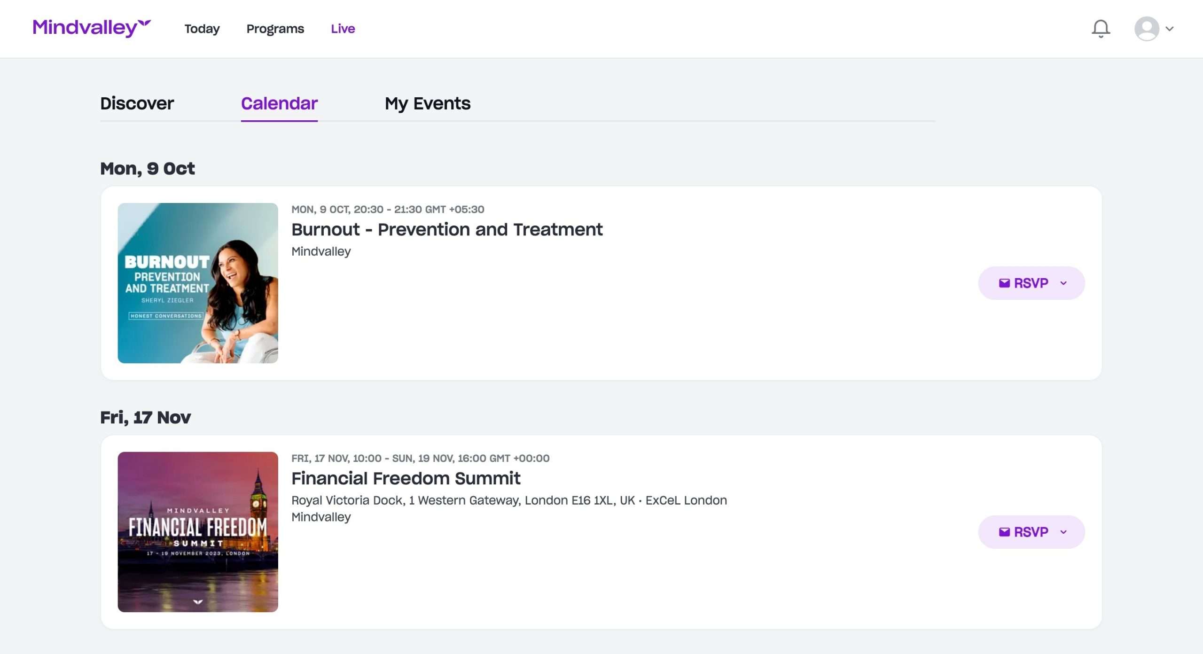The width and height of the screenshot is (1203, 654).
Task: Click the Burnout event thumbnail image
Action: [198, 283]
